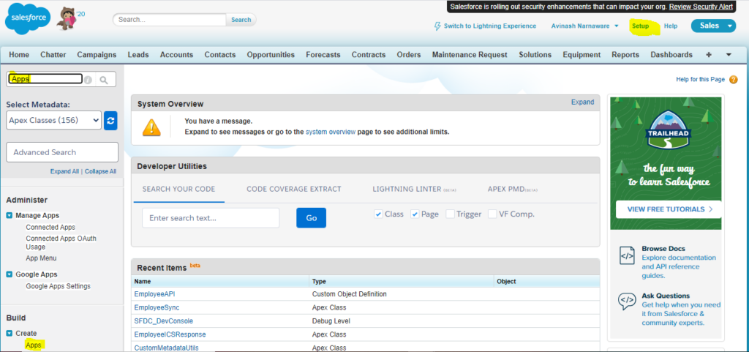The height and width of the screenshot is (352, 749).
Task: Open the Avinash Narnaware user menu
Action: (x=584, y=26)
